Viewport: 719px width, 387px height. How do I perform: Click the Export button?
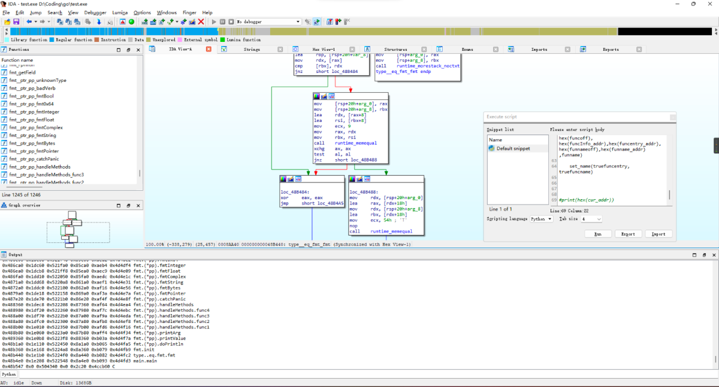pyautogui.click(x=628, y=234)
